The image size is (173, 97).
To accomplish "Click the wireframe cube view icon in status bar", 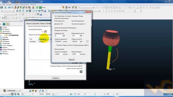I will click(x=12, y=94).
